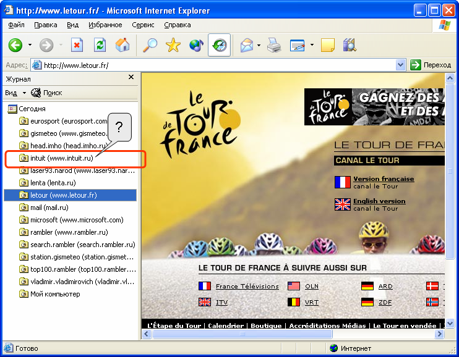Open the lenta (lenta.ru) history entry
The height and width of the screenshot is (357, 459).
pos(48,183)
